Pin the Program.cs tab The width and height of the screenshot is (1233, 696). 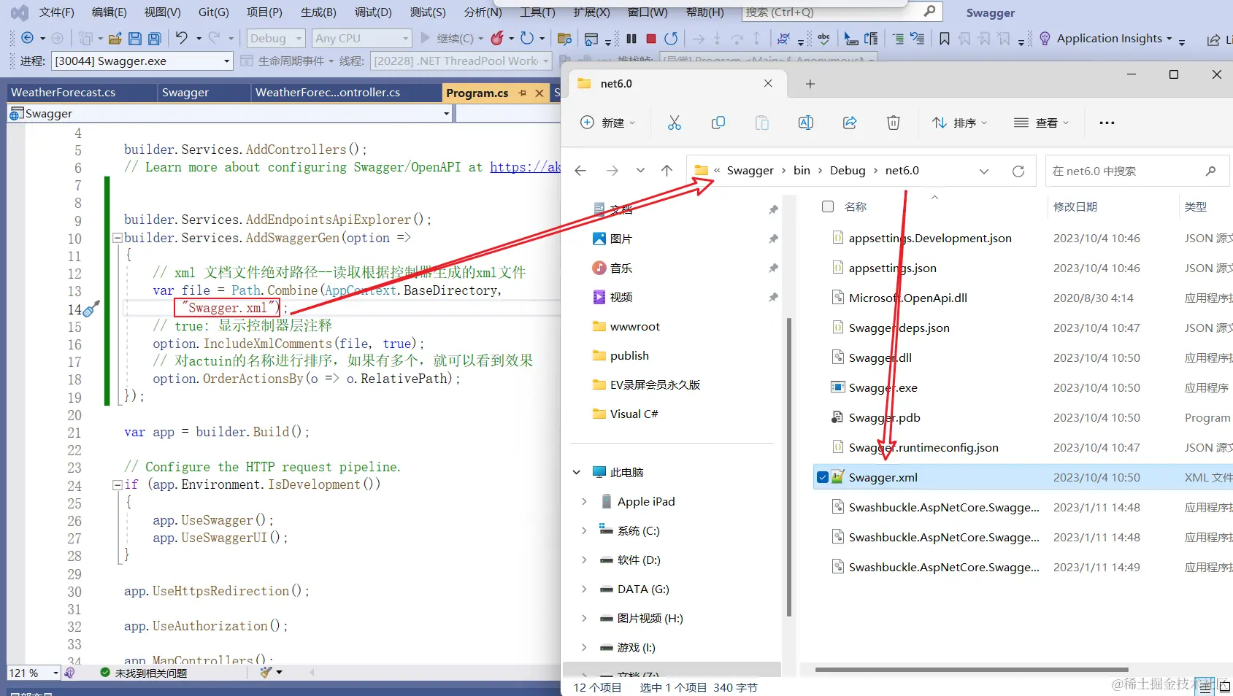click(522, 93)
